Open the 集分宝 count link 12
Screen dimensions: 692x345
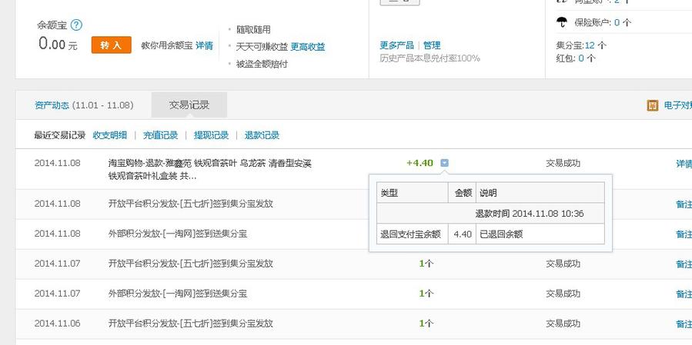pos(590,45)
